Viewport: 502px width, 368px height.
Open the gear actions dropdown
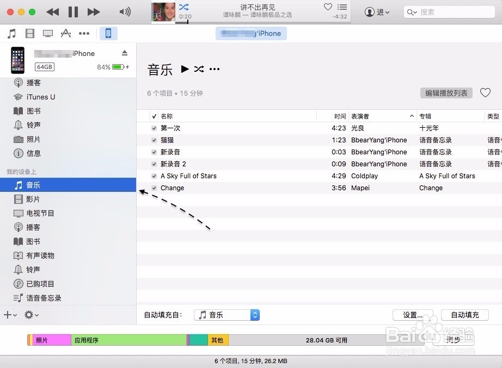(32, 315)
